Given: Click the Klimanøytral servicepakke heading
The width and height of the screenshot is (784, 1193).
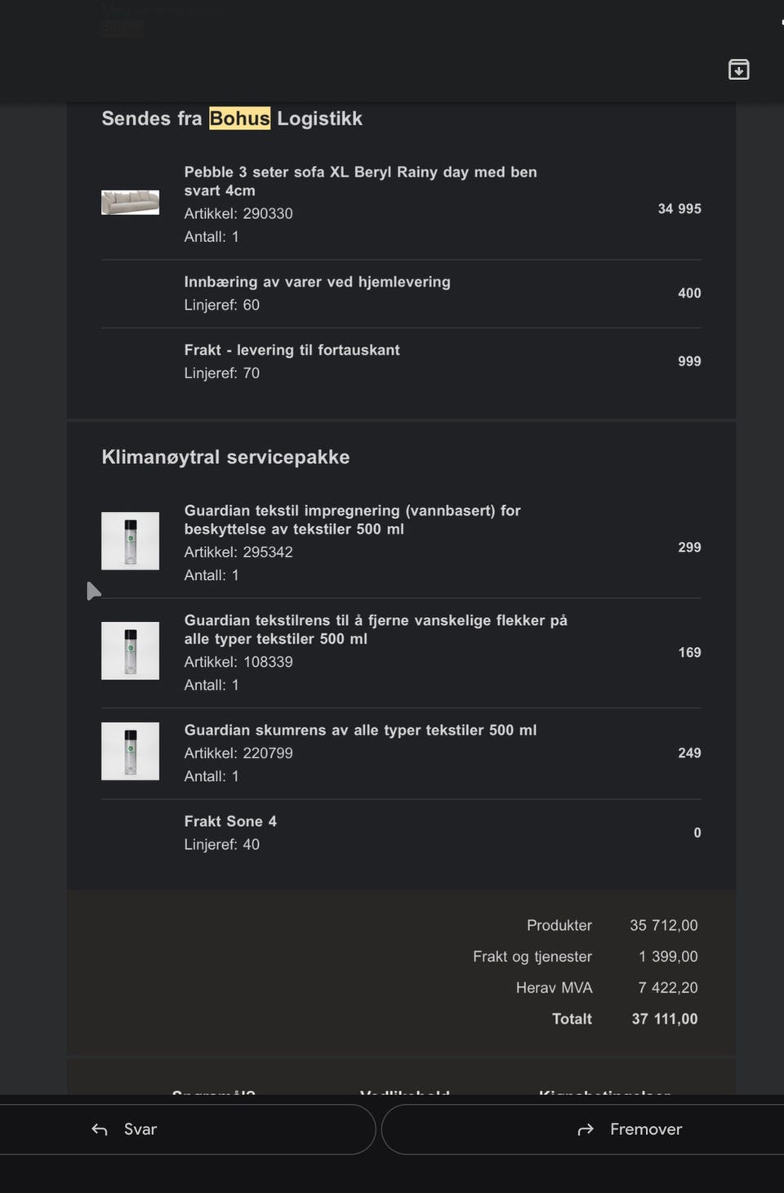Looking at the screenshot, I should click(x=225, y=457).
